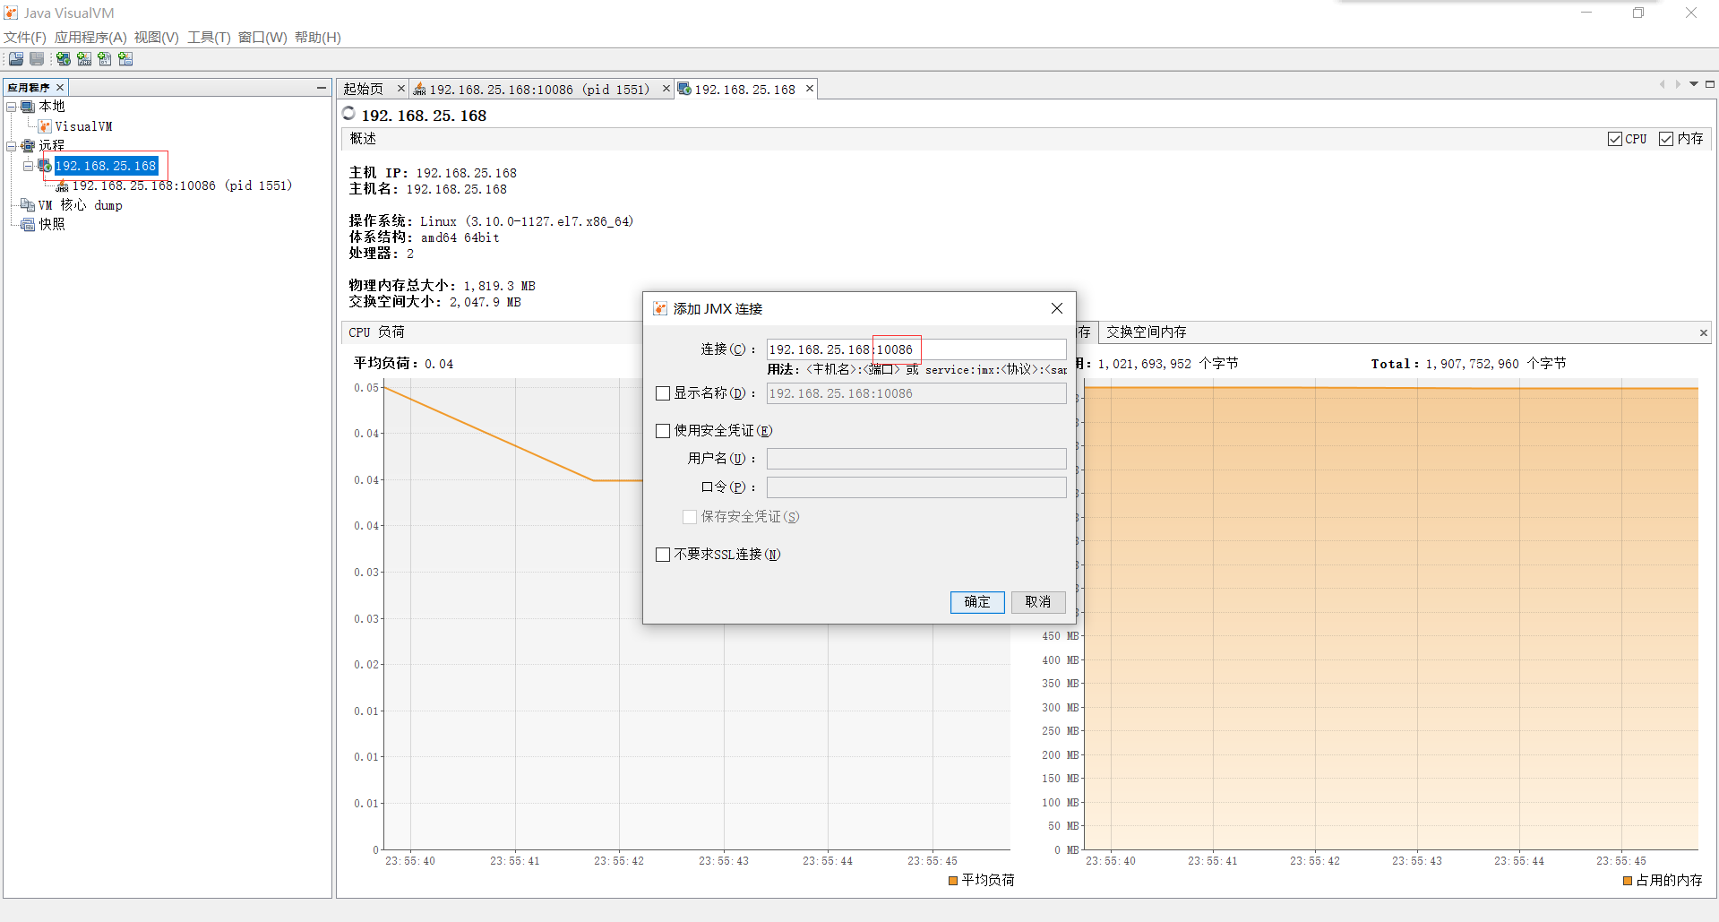Toggle the 内存 chart checkbox
1719x922 pixels.
click(x=1666, y=139)
